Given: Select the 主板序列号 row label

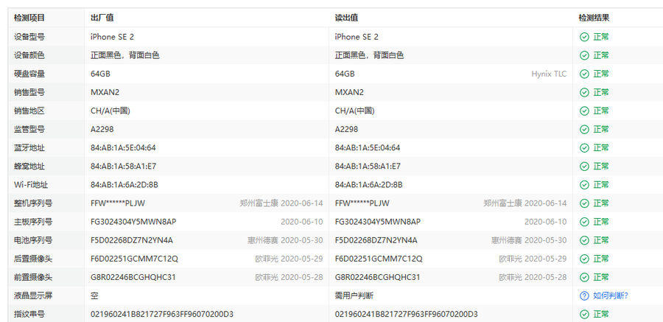Looking at the screenshot, I should (33, 222).
